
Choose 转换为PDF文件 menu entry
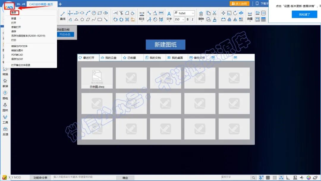[x=19, y=46]
